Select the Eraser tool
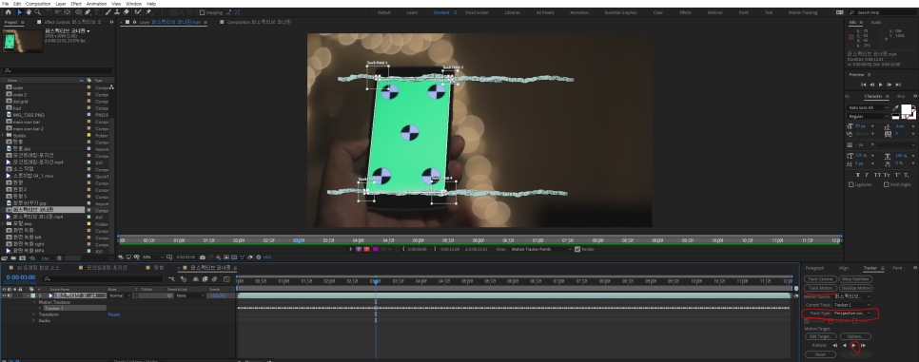919x362 pixels. 126,12
